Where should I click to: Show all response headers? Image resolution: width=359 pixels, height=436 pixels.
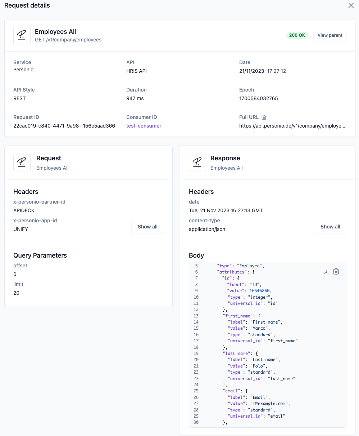(330, 227)
